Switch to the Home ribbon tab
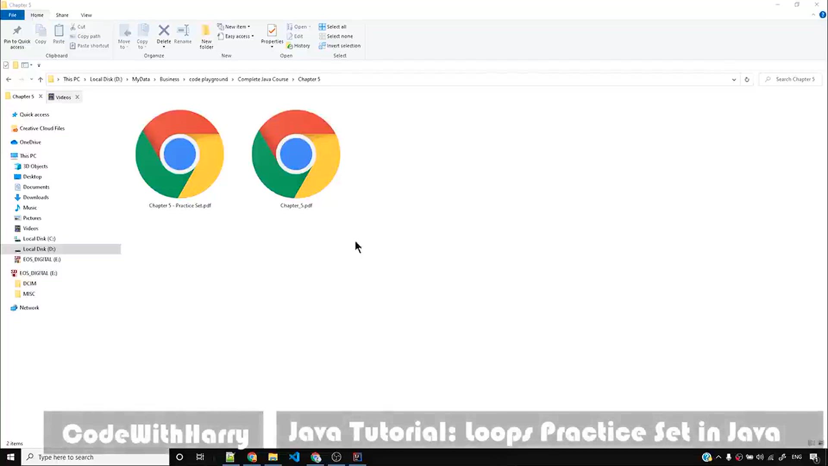The image size is (828, 466). (37, 15)
